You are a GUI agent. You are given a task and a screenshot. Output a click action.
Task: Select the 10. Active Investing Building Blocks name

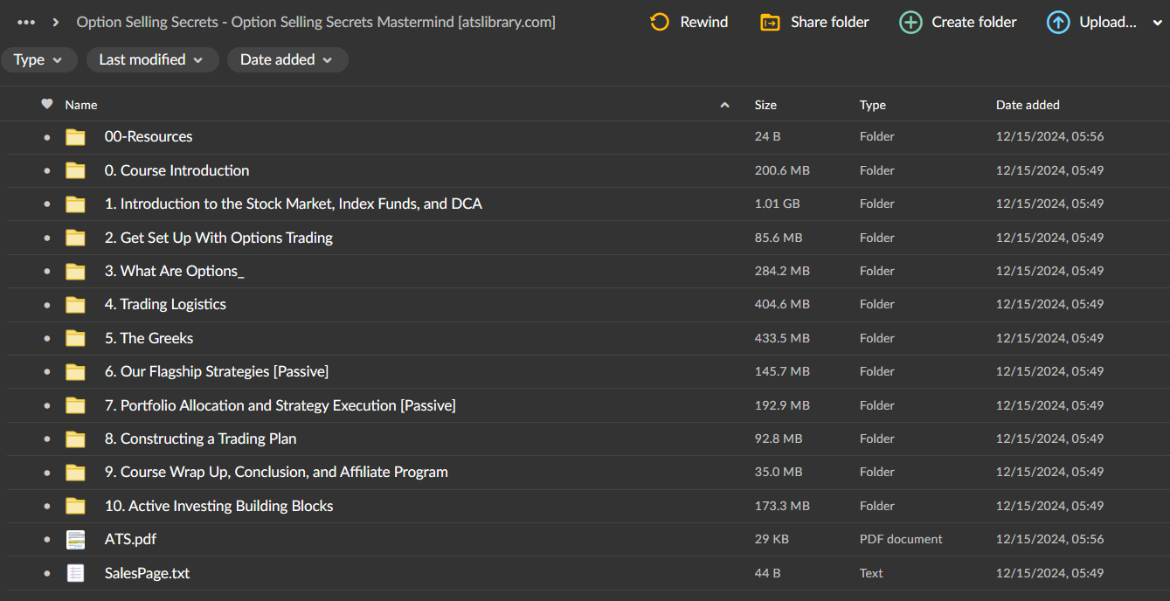(x=218, y=506)
